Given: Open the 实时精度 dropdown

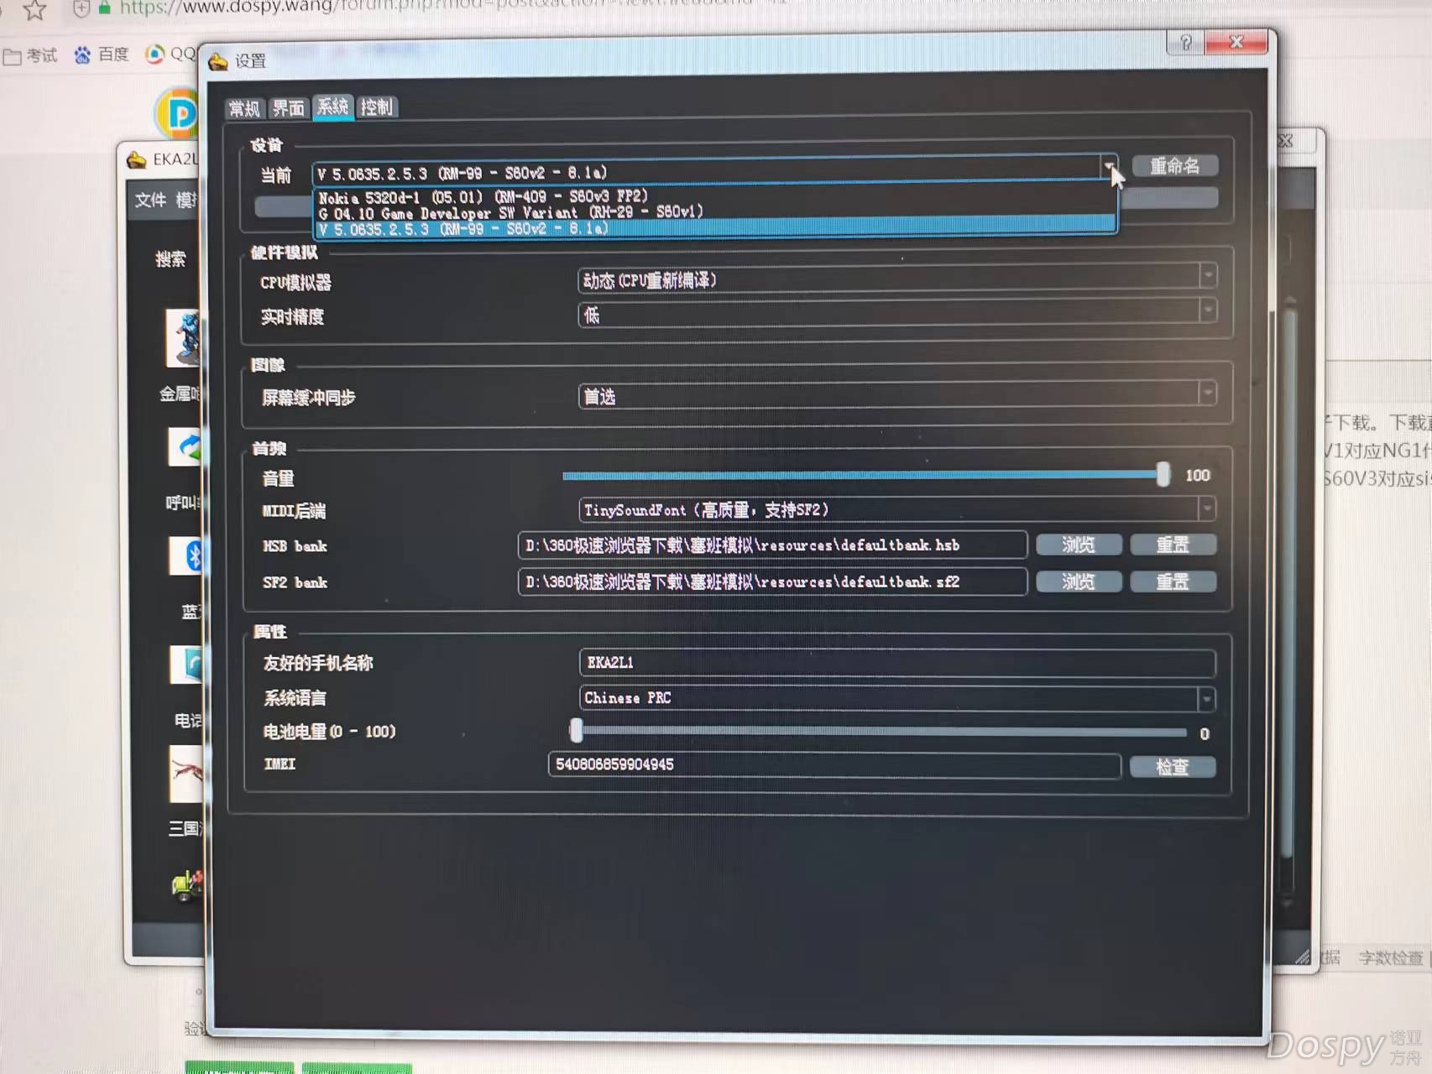Looking at the screenshot, I should pos(897,314).
